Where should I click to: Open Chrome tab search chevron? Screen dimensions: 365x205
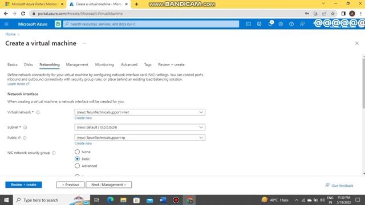323,4
